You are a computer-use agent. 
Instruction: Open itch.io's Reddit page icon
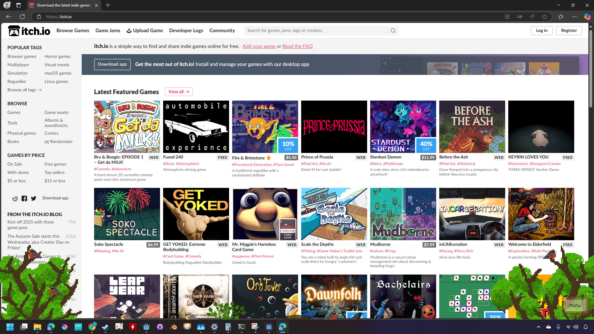click(15, 198)
